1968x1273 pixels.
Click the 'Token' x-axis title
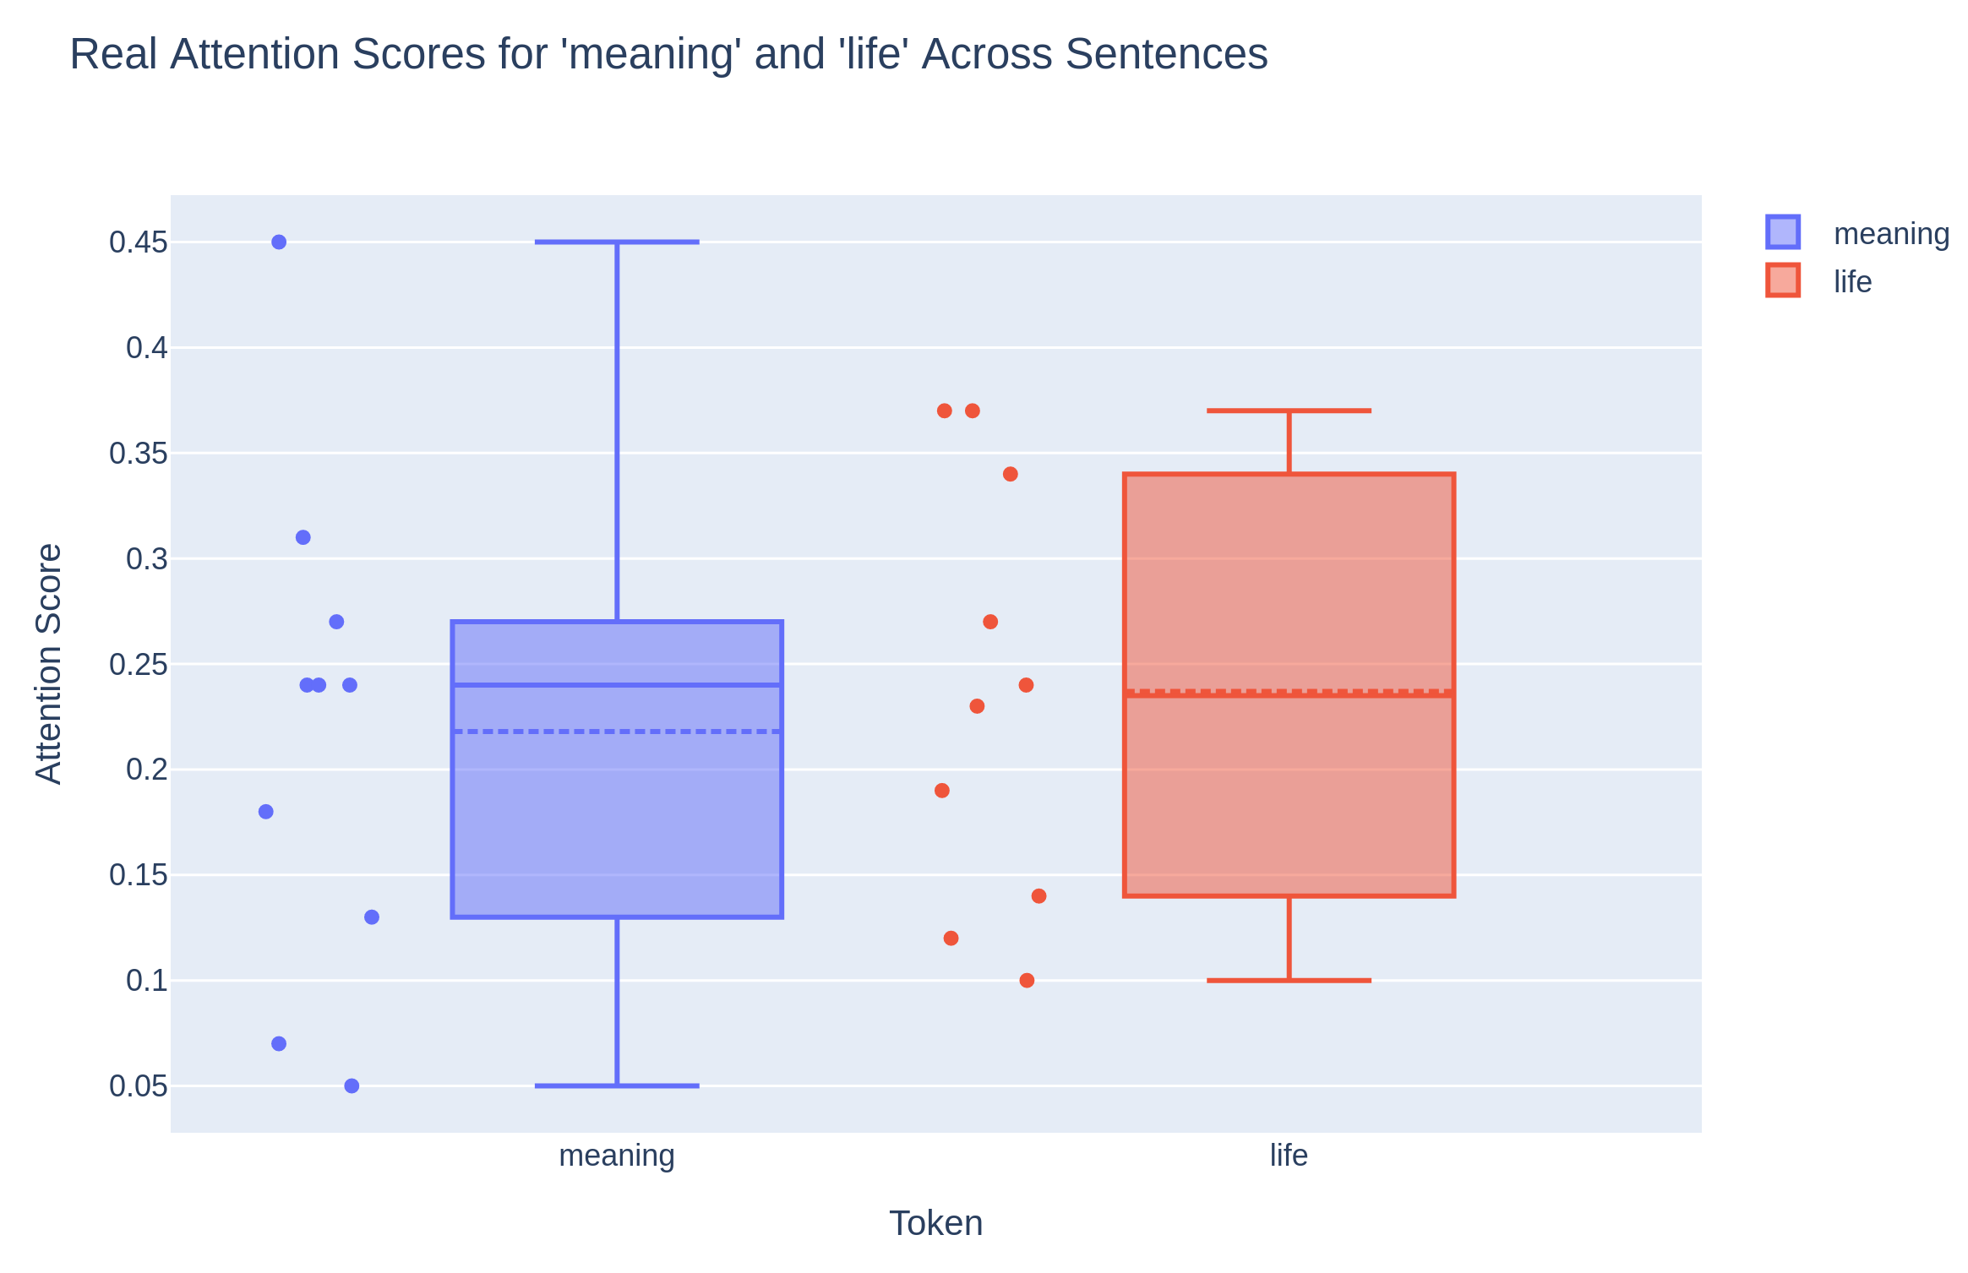(935, 1223)
